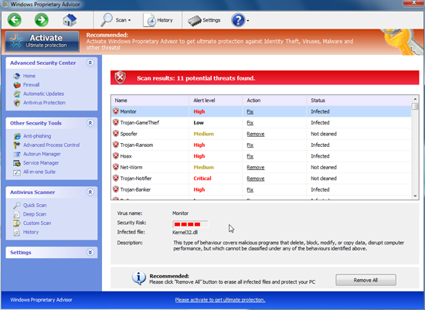Collapse the Advanced Security Center panel
425x310 pixels.
[90, 63]
